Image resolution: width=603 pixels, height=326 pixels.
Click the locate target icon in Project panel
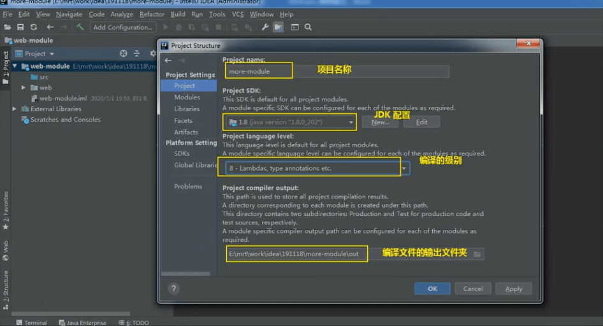click(124, 53)
